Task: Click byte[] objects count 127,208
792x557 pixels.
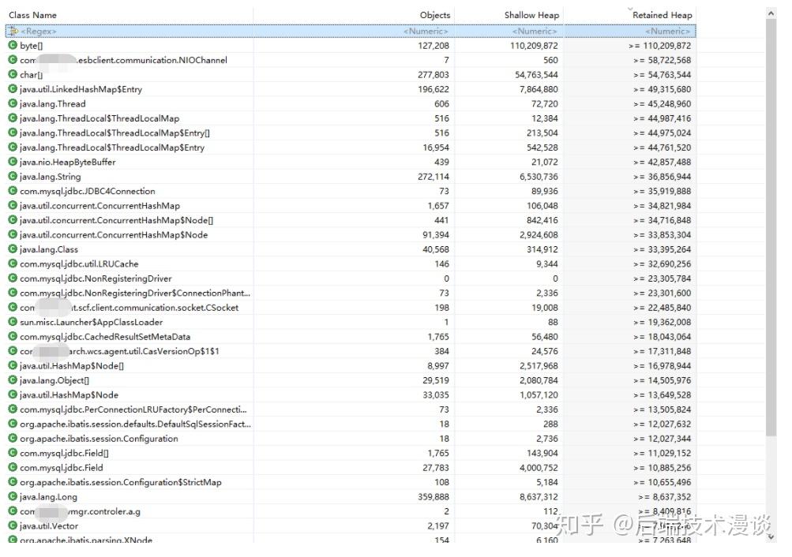Action: coord(433,46)
